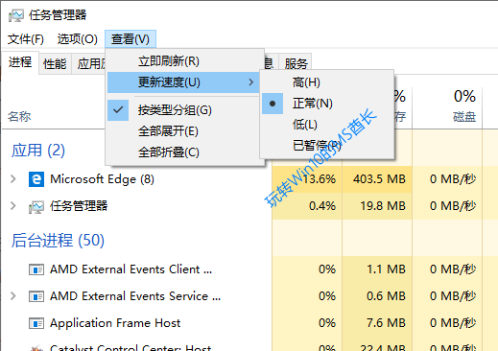
Task: Open the 文件(F) menu
Action: 26,39
